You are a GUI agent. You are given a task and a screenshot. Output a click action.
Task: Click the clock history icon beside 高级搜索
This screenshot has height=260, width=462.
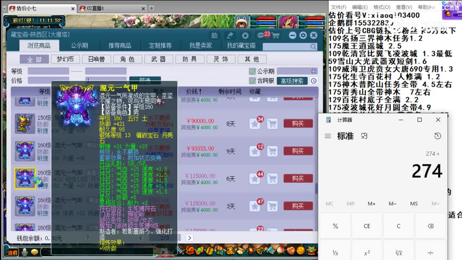pyautogui.click(x=314, y=81)
